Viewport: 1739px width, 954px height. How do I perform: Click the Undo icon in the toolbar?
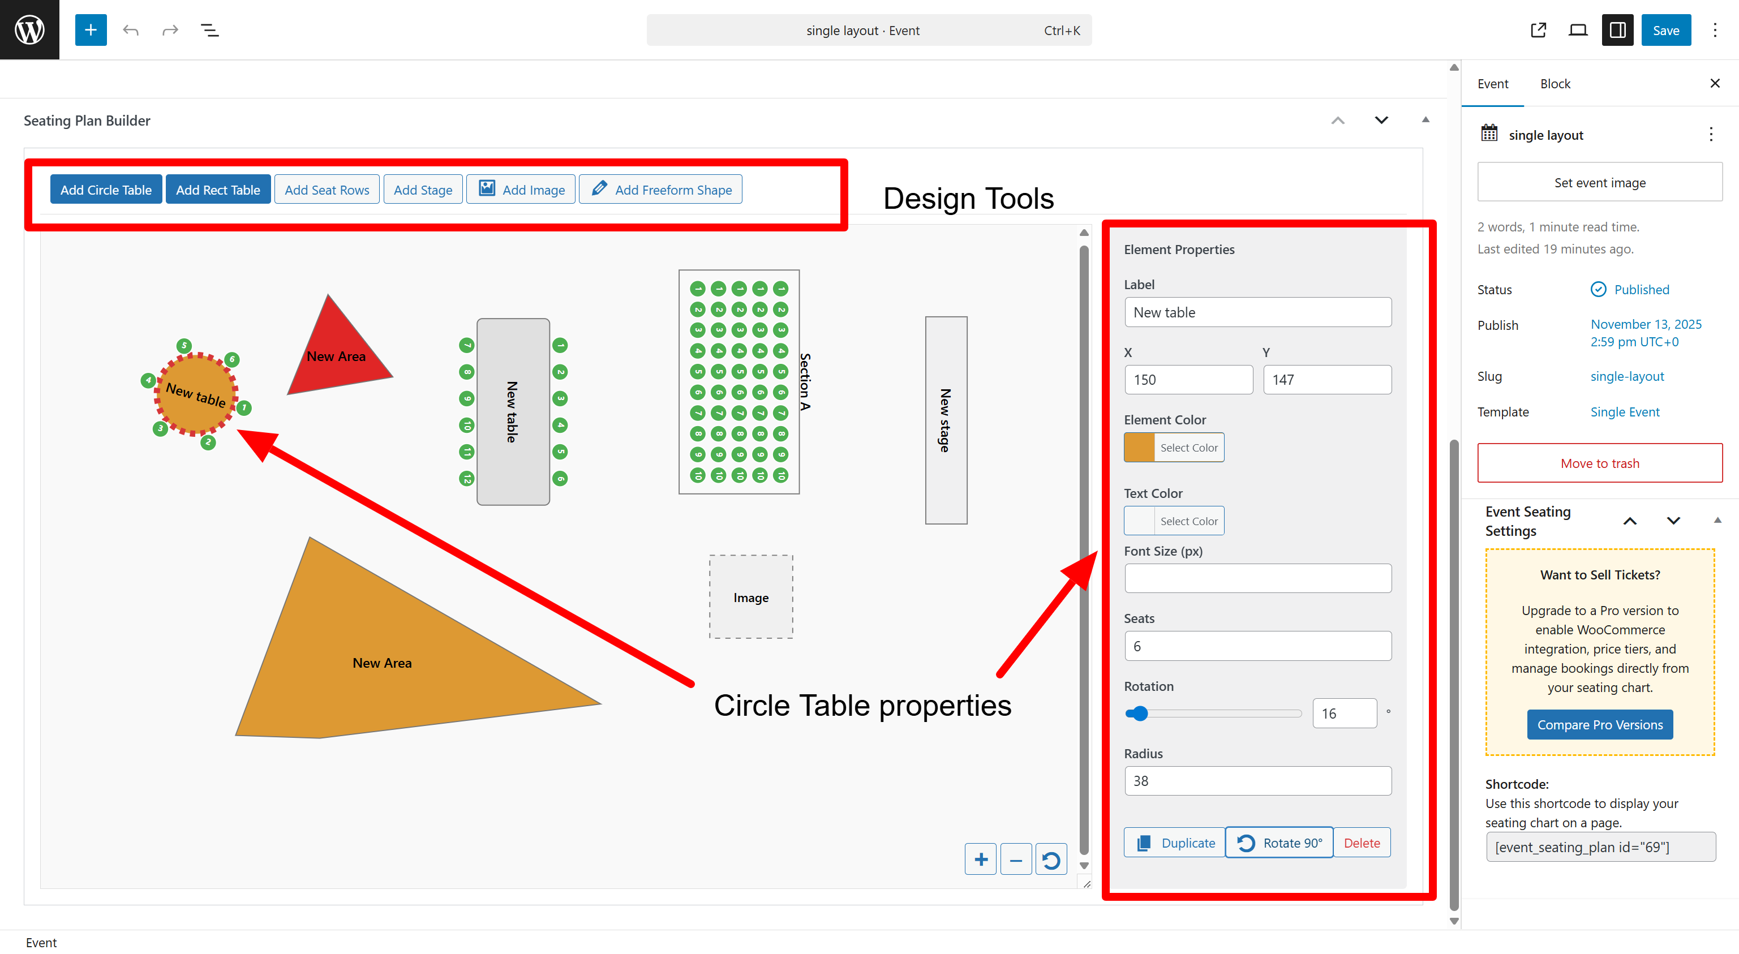(x=130, y=30)
